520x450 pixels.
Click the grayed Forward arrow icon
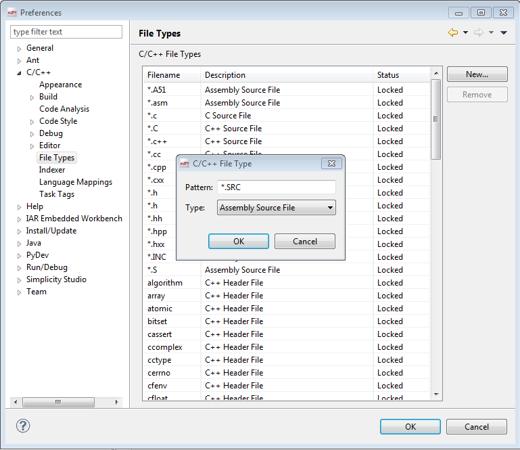[x=479, y=32]
